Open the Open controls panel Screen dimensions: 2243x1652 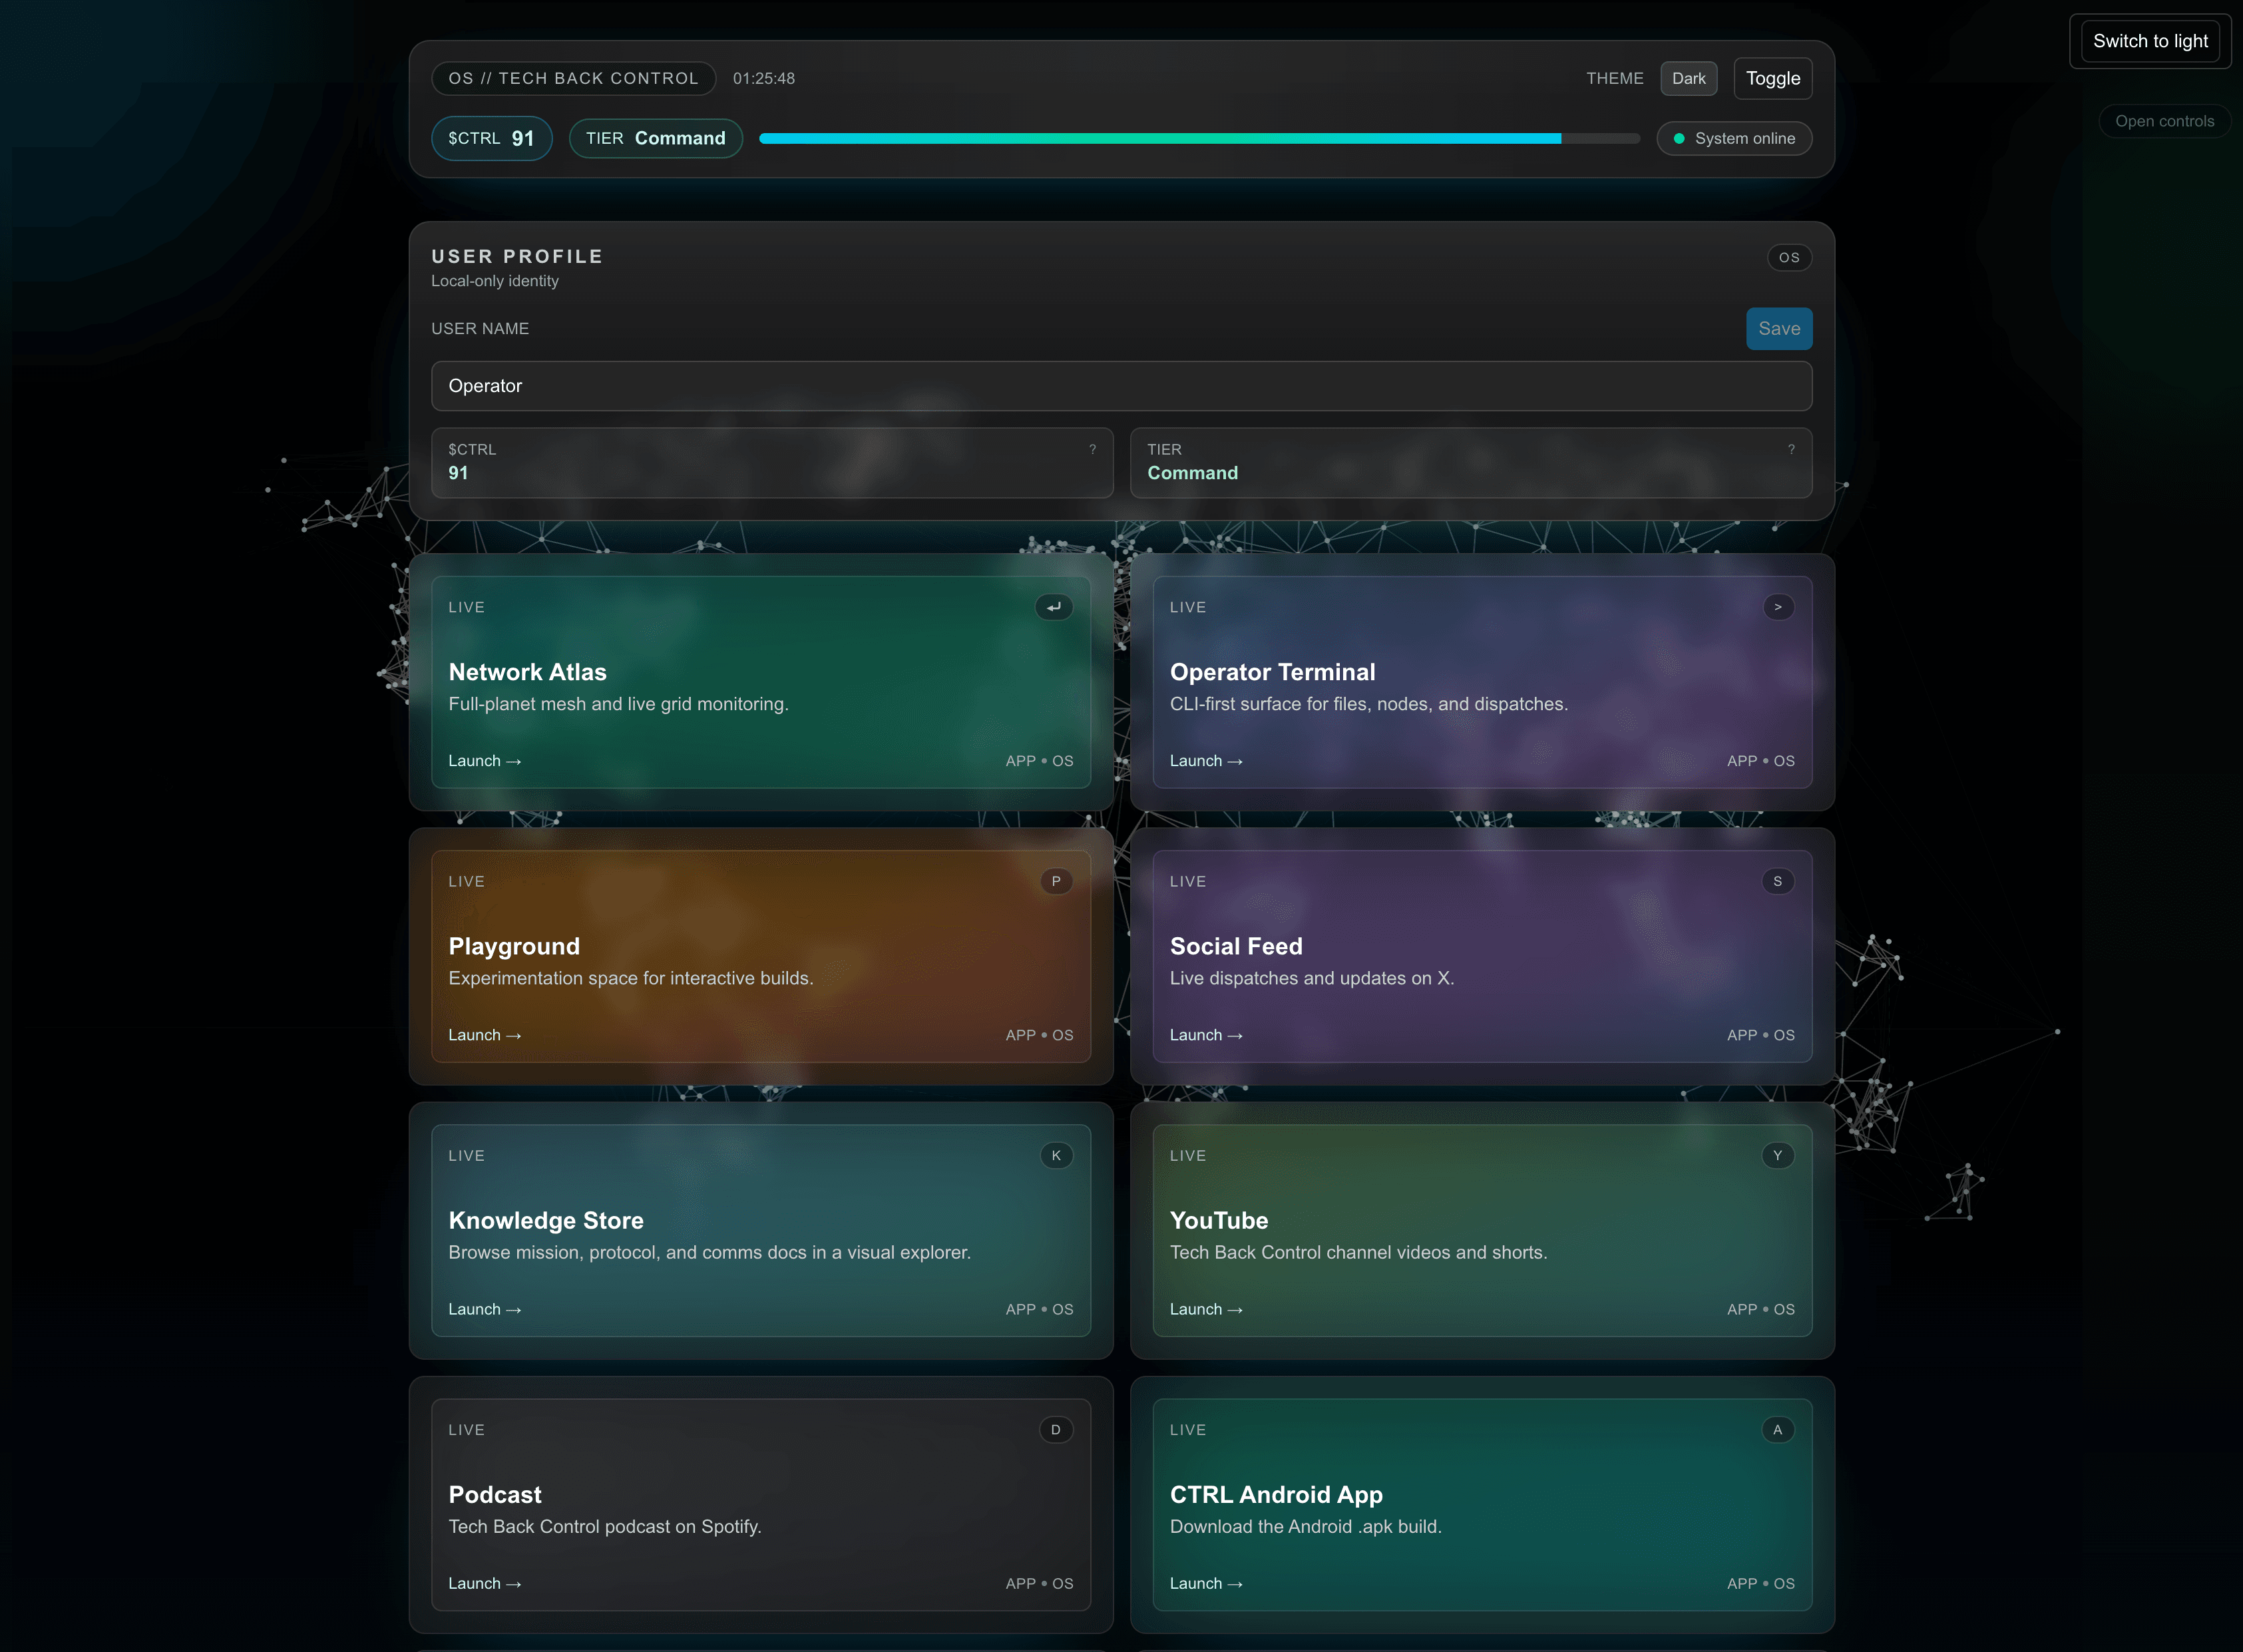pos(2164,121)
